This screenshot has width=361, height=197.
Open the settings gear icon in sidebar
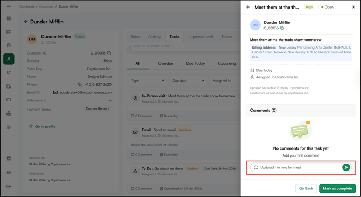(x=9, y=172)
